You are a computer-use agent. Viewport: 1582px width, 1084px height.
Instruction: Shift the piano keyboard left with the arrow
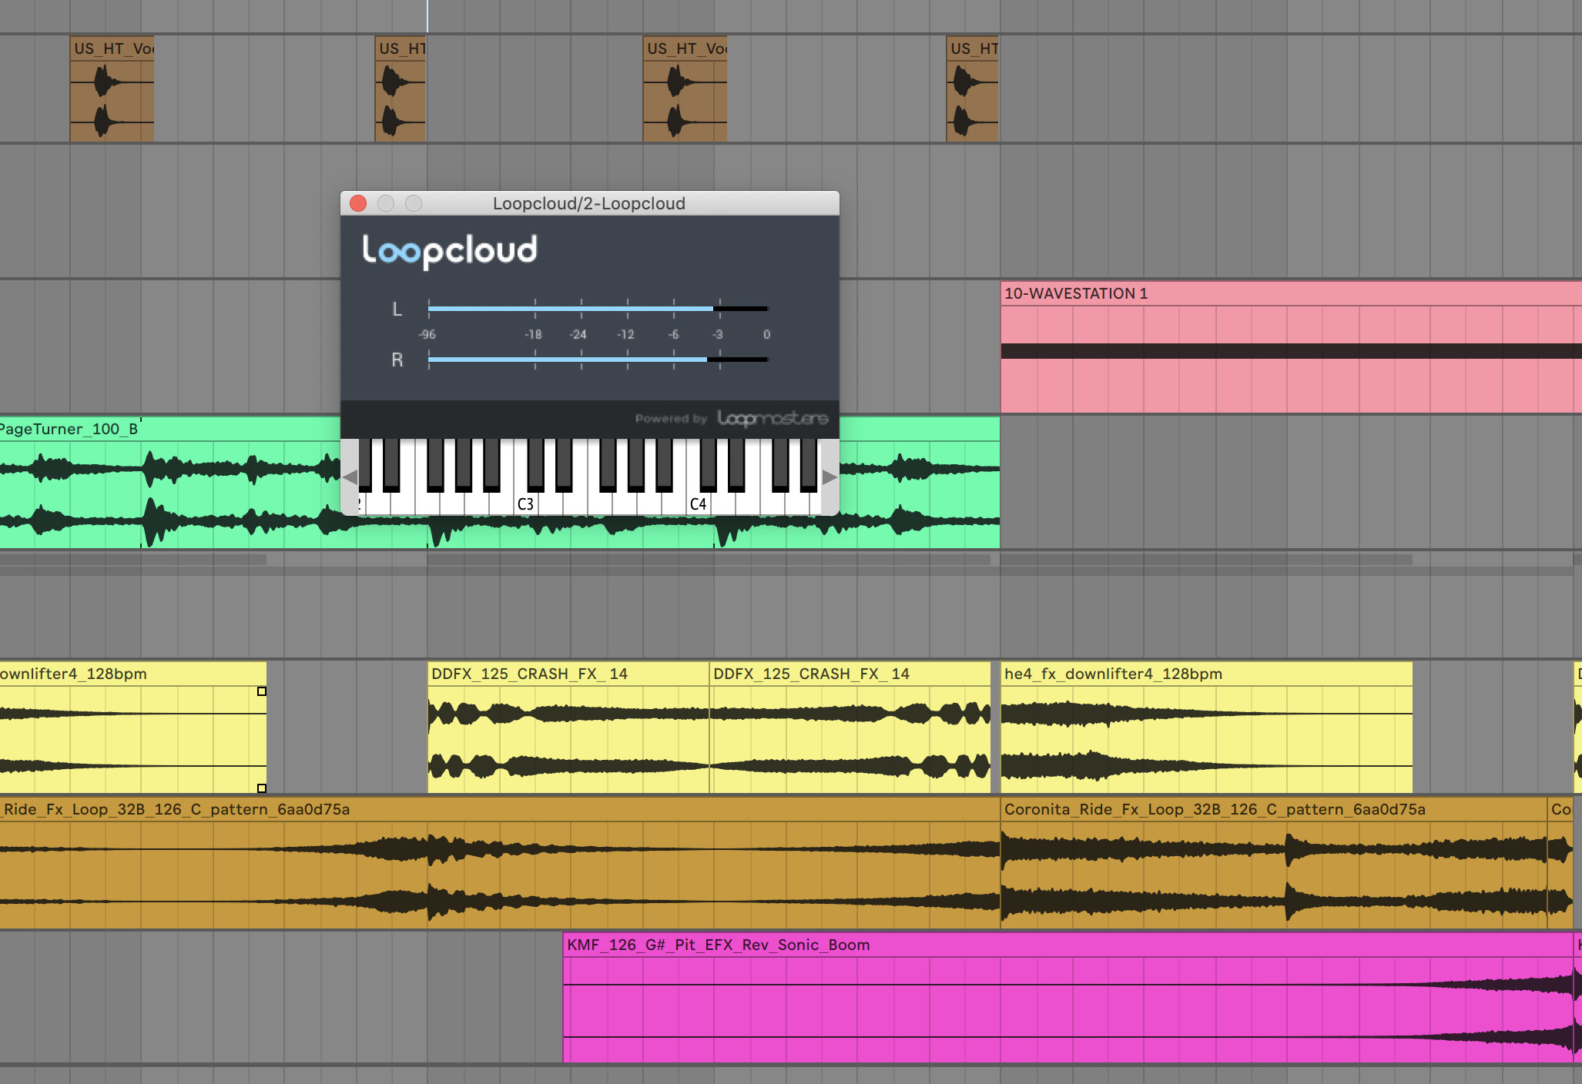tap(350, 477)
